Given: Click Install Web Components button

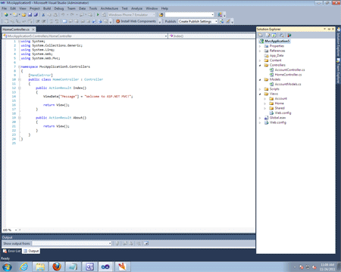Looking at the screenshot, I should tap(136, 21).
